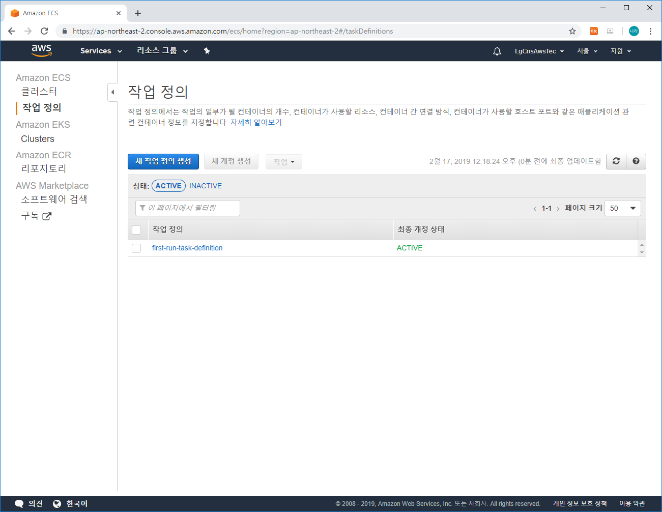The height and width of the screenshot is (512, 662).
Task: Open first-run-task-definition link
Action: [x=187, y=248]
